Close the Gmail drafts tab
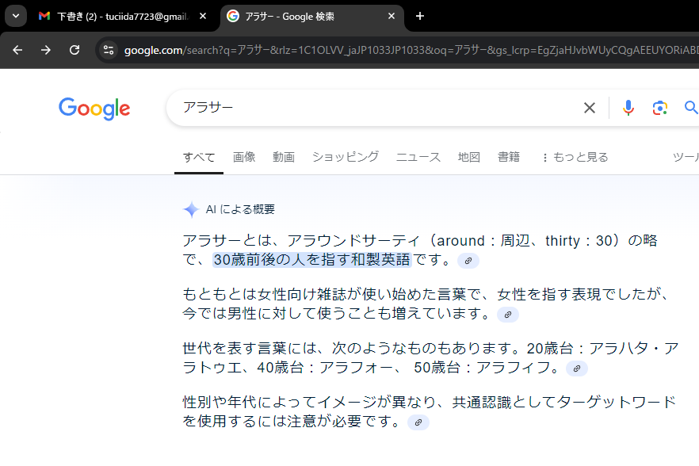The height and width of the screenshot is (466, 699). pos(203,17)
